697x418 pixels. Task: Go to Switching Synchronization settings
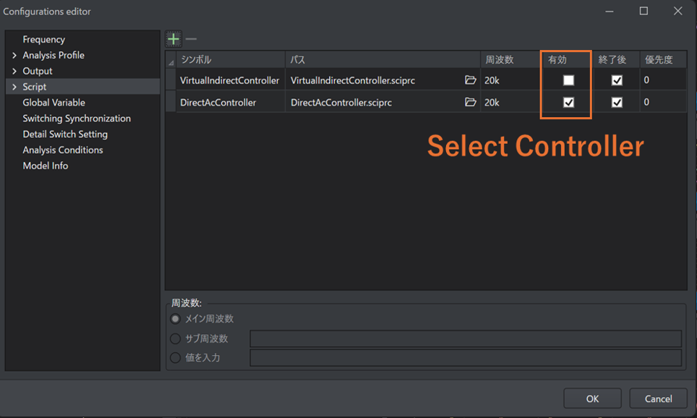tap(77, 119)
